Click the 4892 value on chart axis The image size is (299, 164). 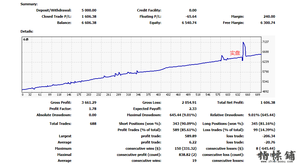click(x=265, y=91)
